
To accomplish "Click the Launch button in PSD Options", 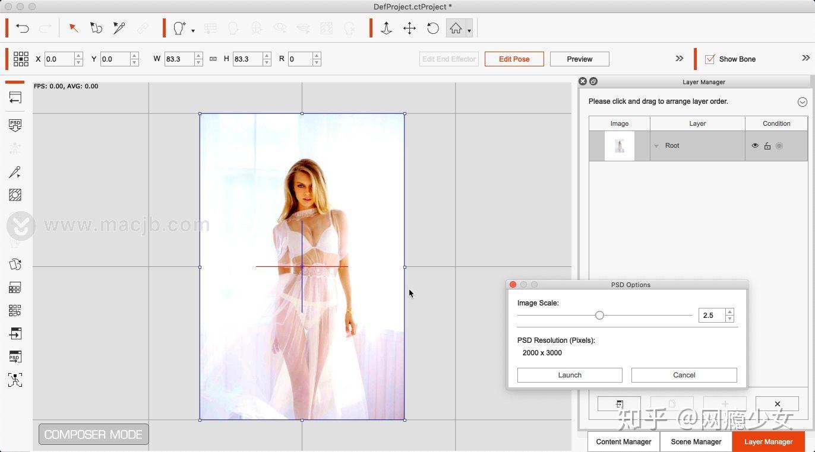I will tap(569, 375).
